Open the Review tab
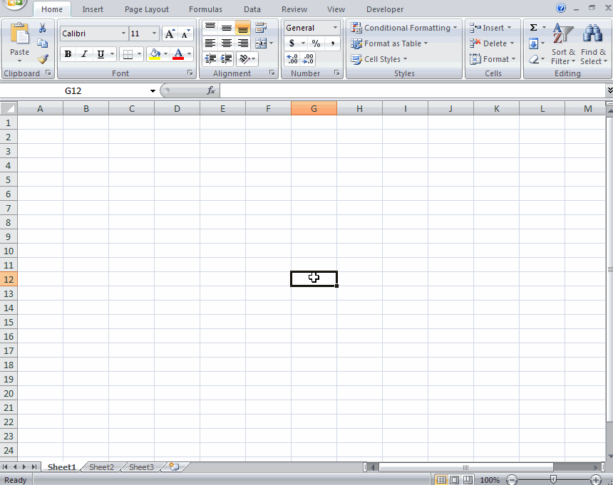 tap(294, 9)
